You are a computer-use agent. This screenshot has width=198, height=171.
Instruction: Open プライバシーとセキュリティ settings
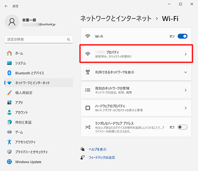point(39,152)
